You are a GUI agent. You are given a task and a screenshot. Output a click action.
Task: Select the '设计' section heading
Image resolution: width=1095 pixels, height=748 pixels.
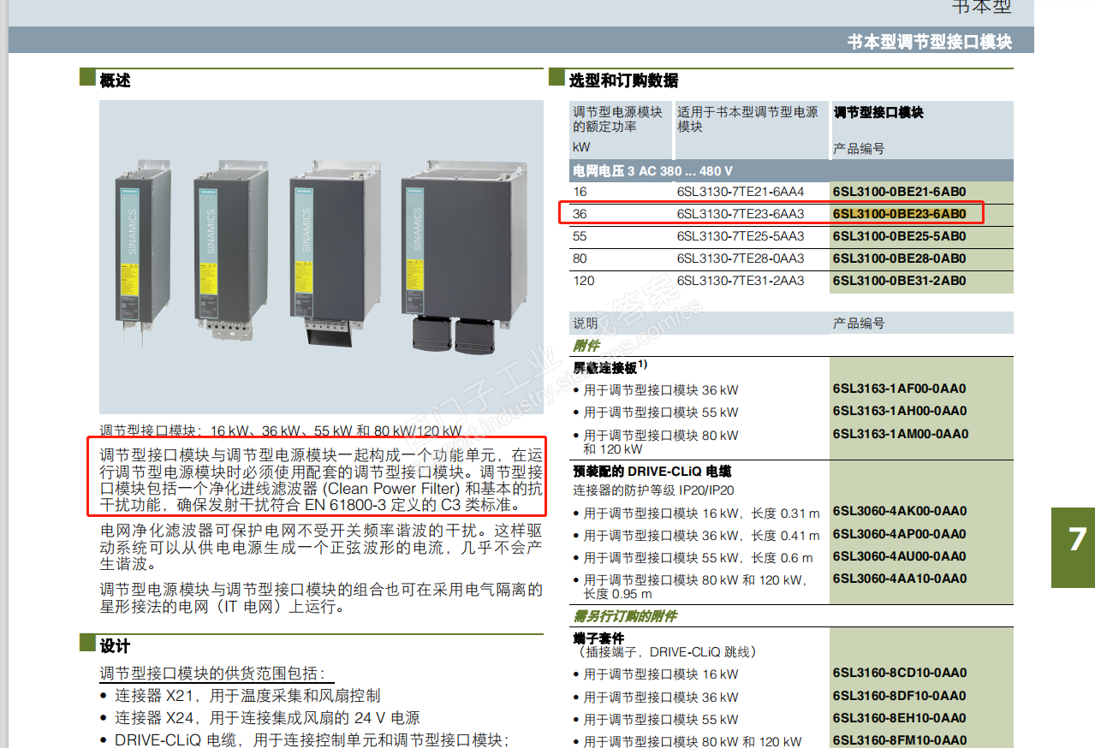click(x=116, y=645)
